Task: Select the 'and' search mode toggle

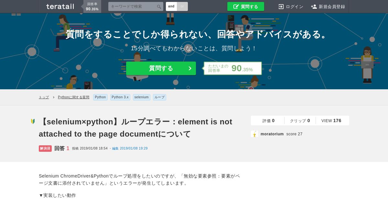Action: tap(171, 6)
